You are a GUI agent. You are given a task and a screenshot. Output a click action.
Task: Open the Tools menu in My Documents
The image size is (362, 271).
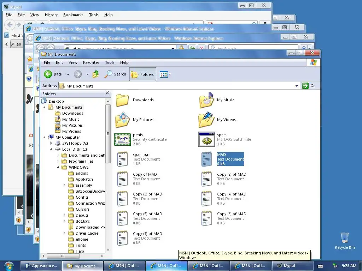(x=110, y=62)
